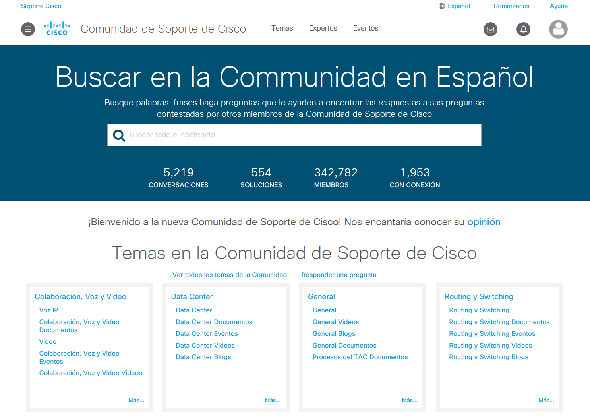This screenshot has width=590, height=418.
Task: Open the opinión feedback link
Action: click(x=484, y=222)
